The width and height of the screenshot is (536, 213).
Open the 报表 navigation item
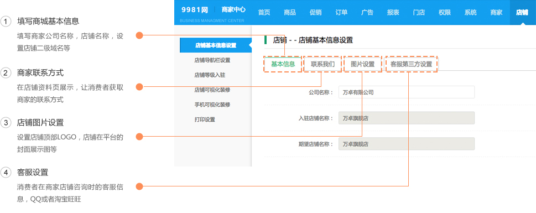pos(393,12)
